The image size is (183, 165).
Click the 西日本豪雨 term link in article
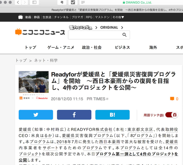coord(110,142)
